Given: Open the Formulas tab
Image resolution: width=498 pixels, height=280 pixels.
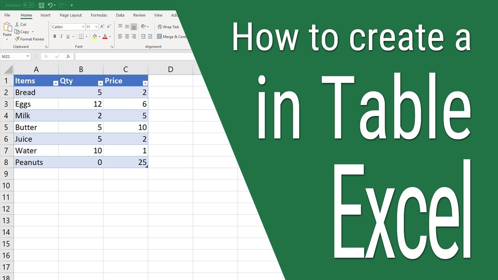Looking at the screenshot, I should coord(99,15).
